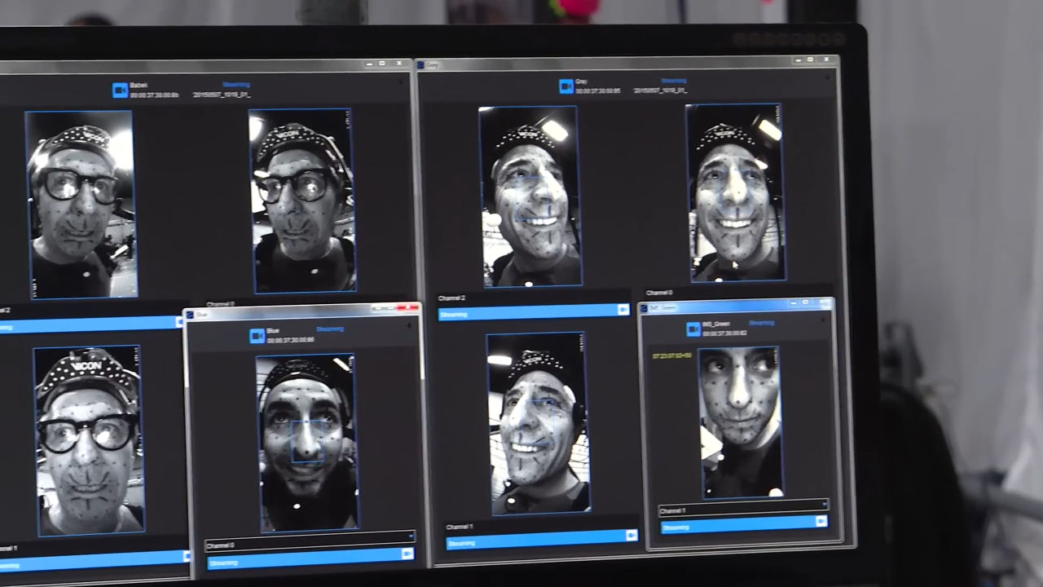Click the camera icon in the Green window header
This screenshot has height=587, width=1043.
click(693, 329)
